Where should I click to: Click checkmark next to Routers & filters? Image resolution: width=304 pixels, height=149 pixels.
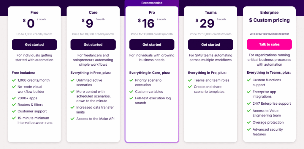click(14, 105)
